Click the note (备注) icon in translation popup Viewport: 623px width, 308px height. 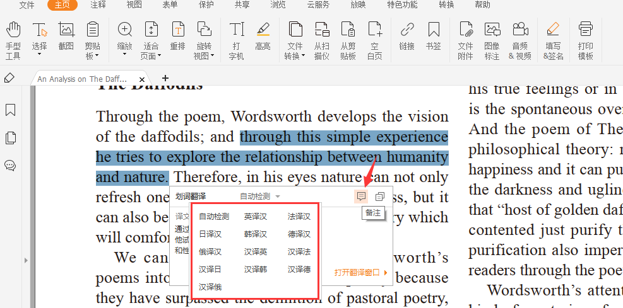click(361, 197)
